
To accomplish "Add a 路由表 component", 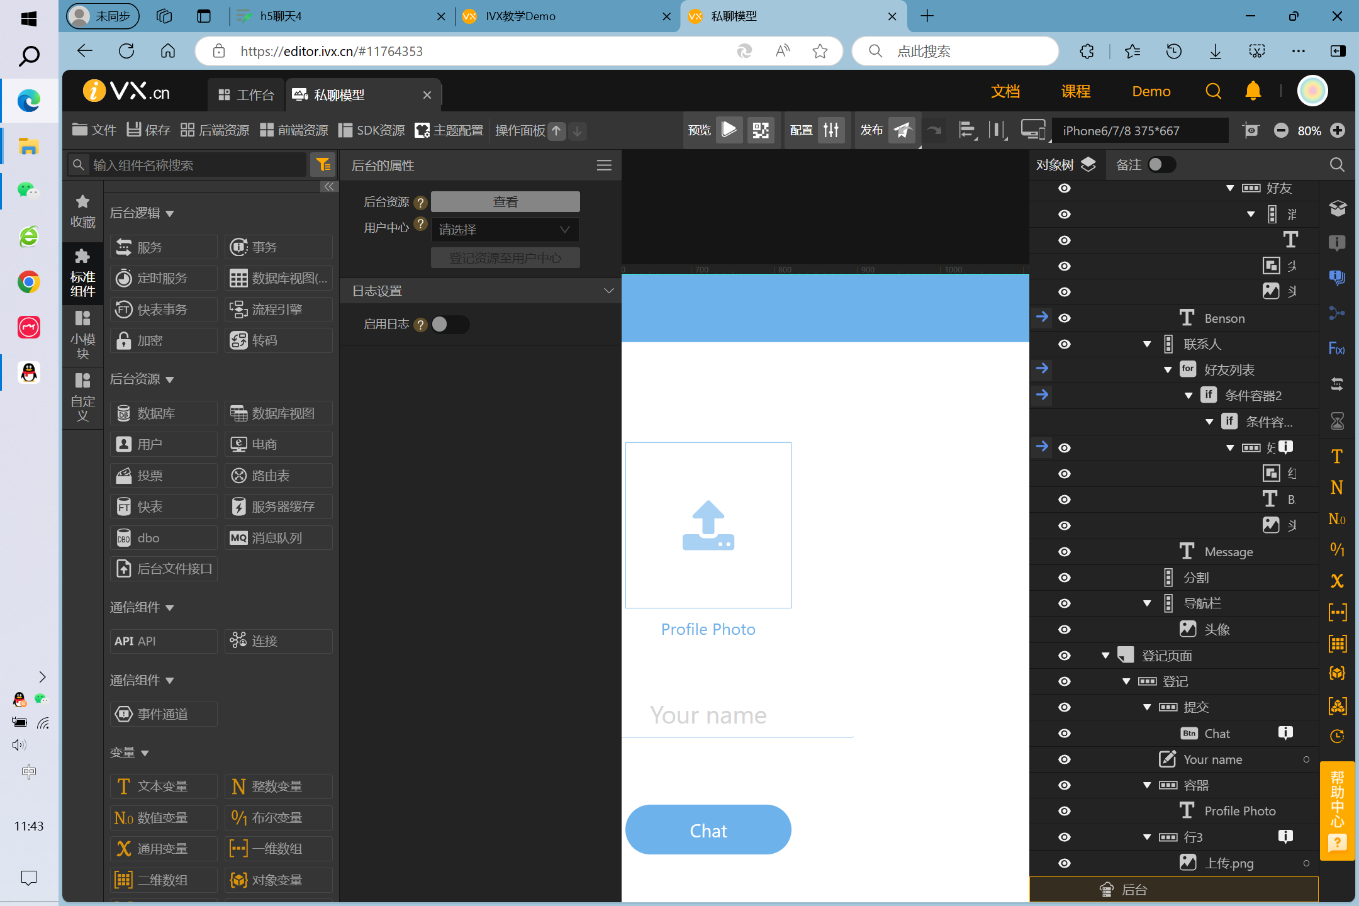I will 279,476.
